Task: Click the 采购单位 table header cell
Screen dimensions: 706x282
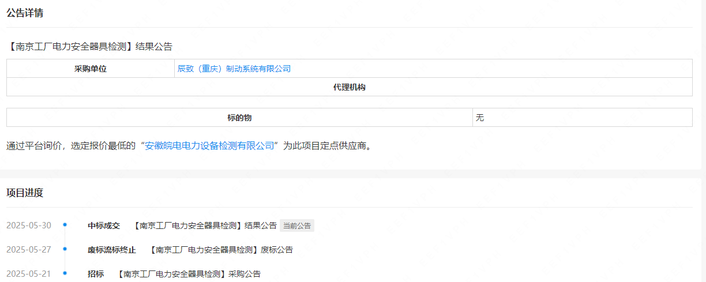Action: (91, 69)
